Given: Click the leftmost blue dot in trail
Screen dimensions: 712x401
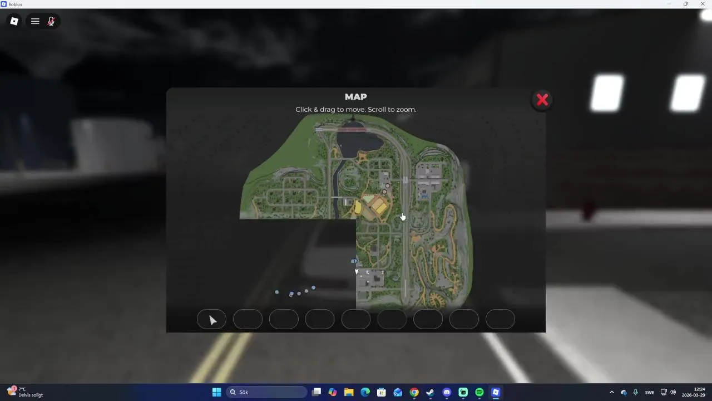Looking at the screenshot, I should point(276,292).
